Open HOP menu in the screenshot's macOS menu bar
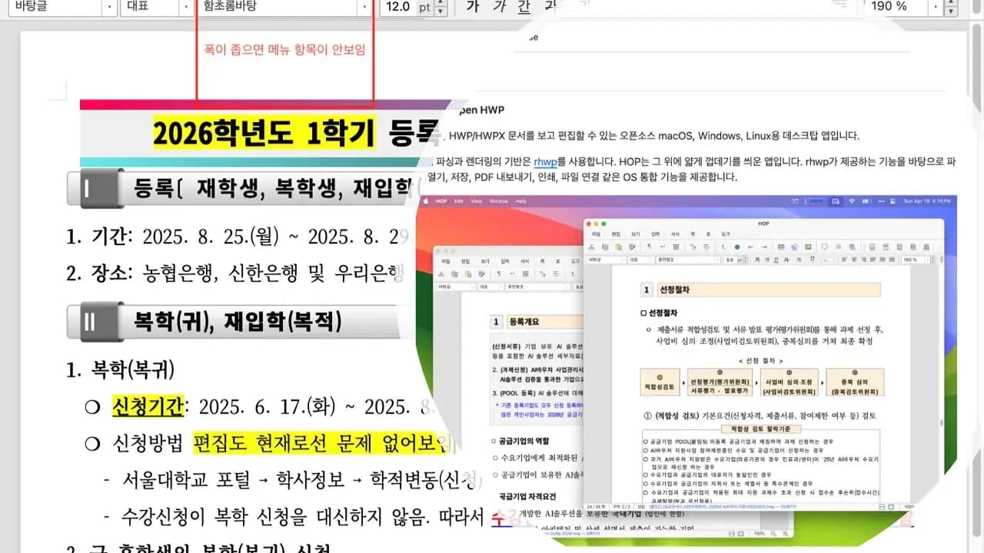 441,200
